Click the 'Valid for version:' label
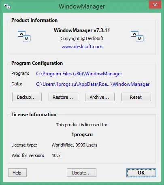This screenshot has height=185, width=164. (x=28, y=155)
